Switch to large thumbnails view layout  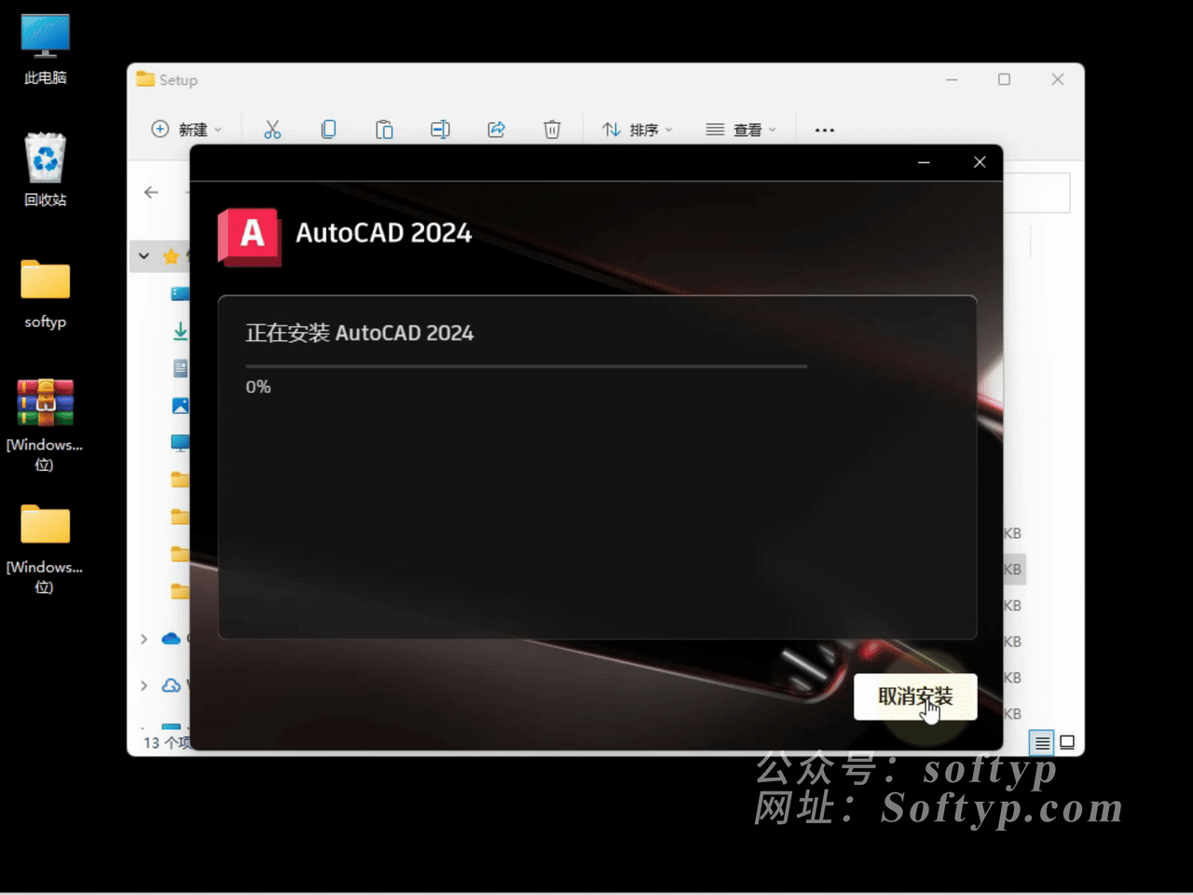[1067, 742]
